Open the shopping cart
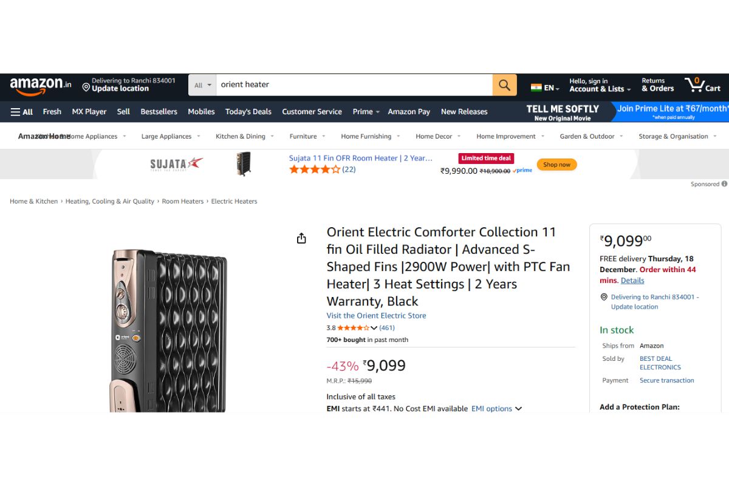The height and width of the screenshot is (486, 729). [702, 85]
